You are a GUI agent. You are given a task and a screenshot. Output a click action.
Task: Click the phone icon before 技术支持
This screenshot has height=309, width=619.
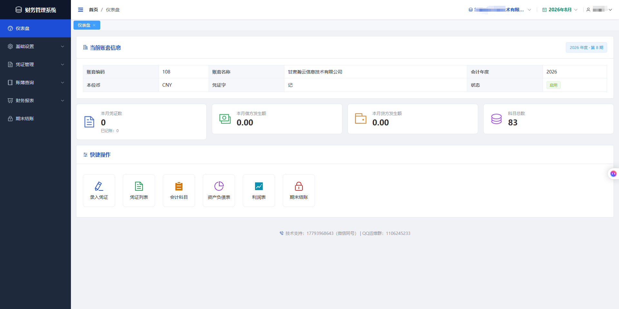[281, 233]
